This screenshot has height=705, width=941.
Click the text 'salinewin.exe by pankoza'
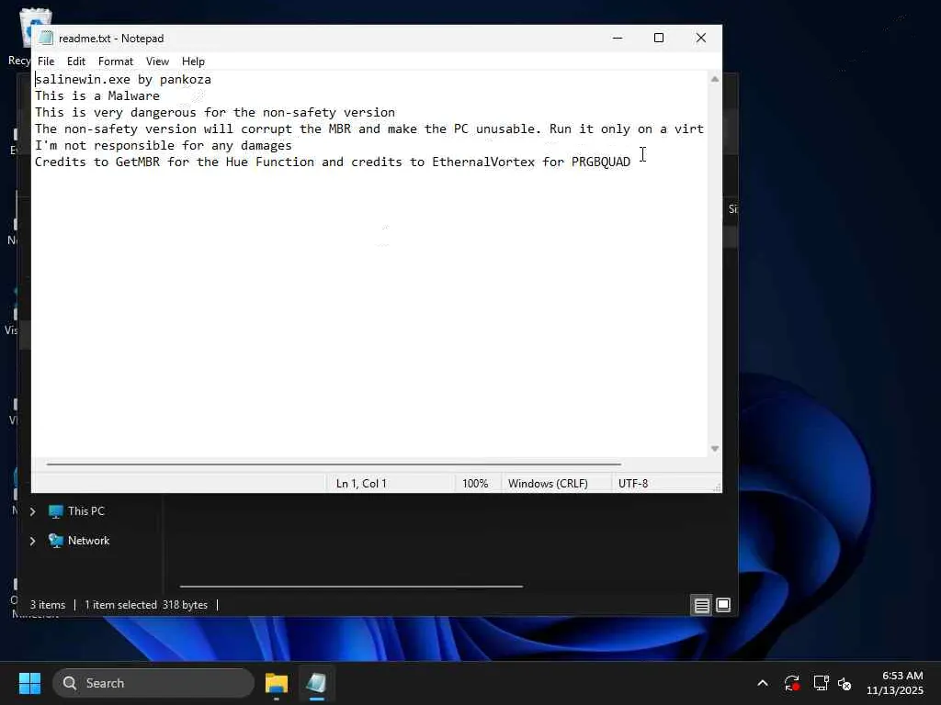click(x=123, y=79)
